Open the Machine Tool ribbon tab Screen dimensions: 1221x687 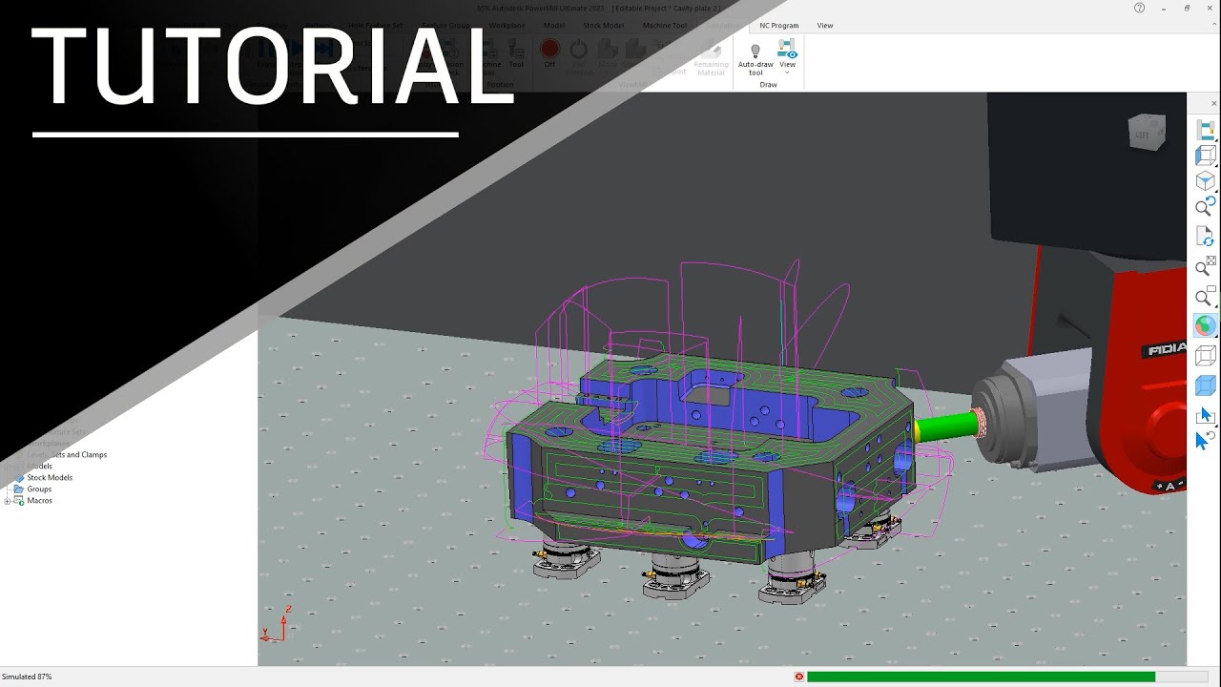pos(665,26)
